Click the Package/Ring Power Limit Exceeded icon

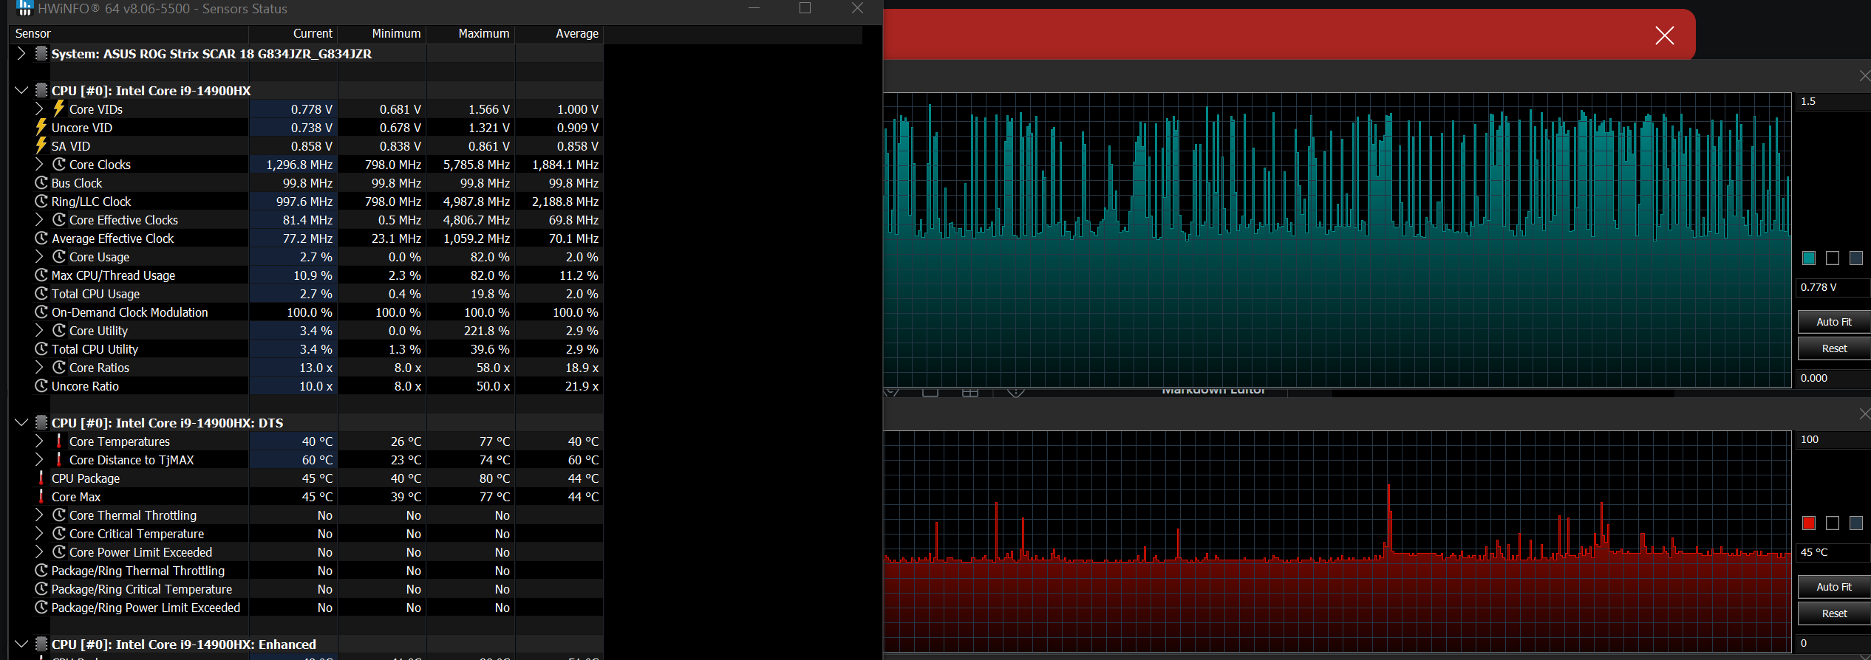click(41, 607)
